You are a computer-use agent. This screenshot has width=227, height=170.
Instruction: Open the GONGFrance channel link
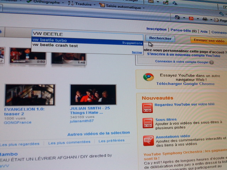17,123
